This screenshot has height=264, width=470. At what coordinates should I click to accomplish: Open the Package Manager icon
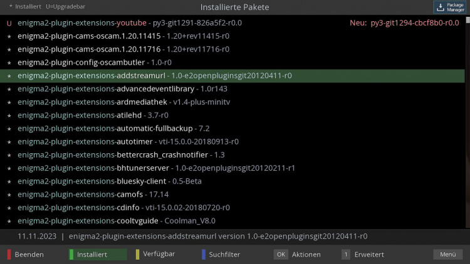tap(449, 7)
